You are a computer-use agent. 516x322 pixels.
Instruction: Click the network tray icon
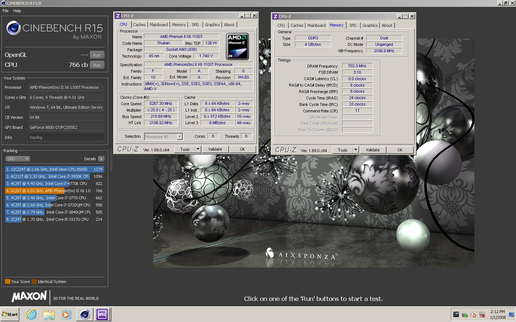click(482, 315)
